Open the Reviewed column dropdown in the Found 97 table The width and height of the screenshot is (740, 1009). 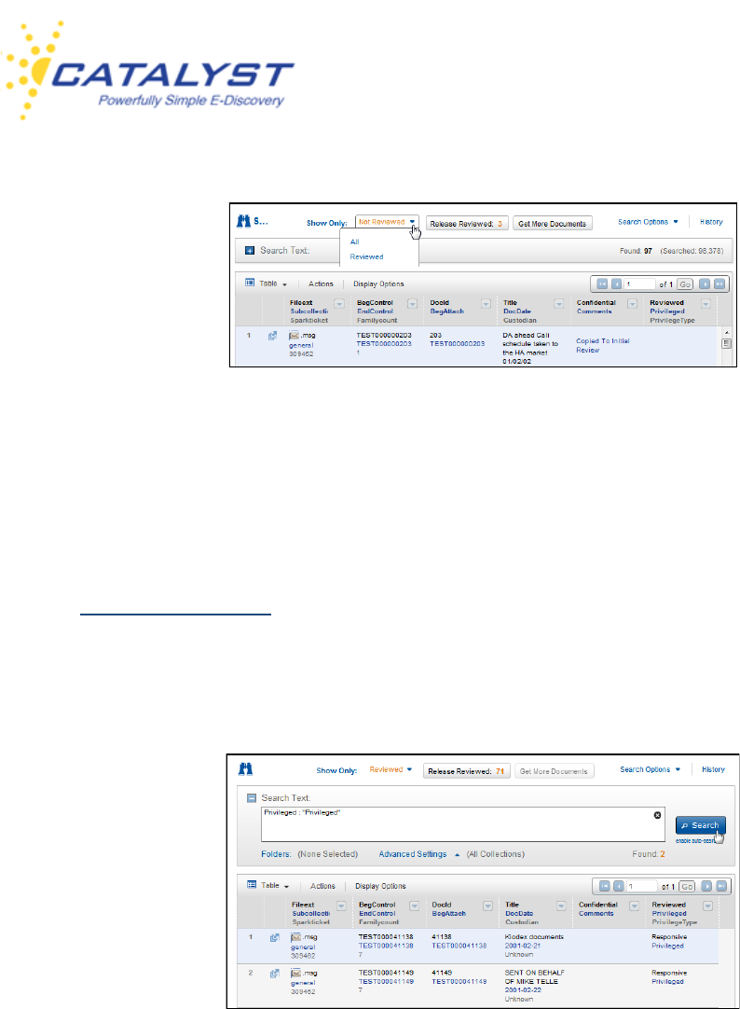[x=706, y=304]
